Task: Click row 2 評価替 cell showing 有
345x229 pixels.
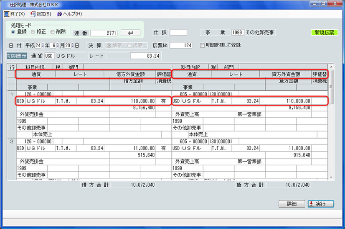Action: tap(163, 148)
